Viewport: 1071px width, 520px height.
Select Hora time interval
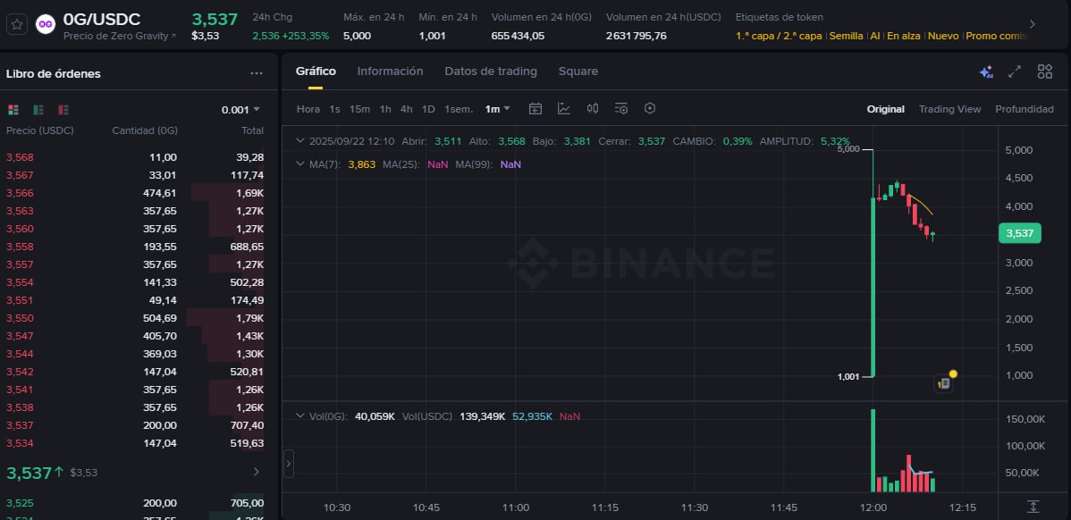[x=308, y=109]
